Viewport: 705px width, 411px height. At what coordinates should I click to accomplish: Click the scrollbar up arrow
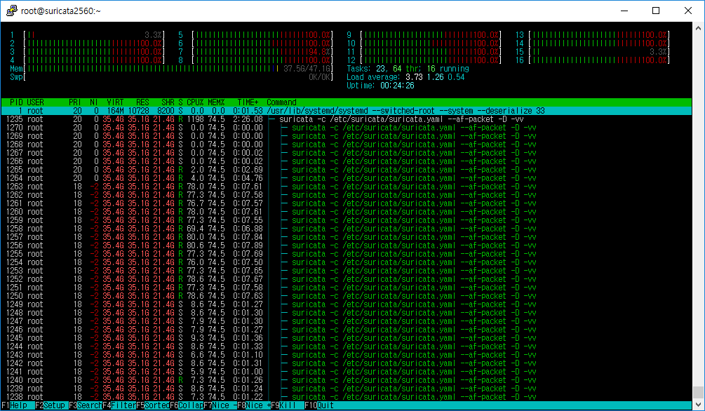tap(698, 28)
